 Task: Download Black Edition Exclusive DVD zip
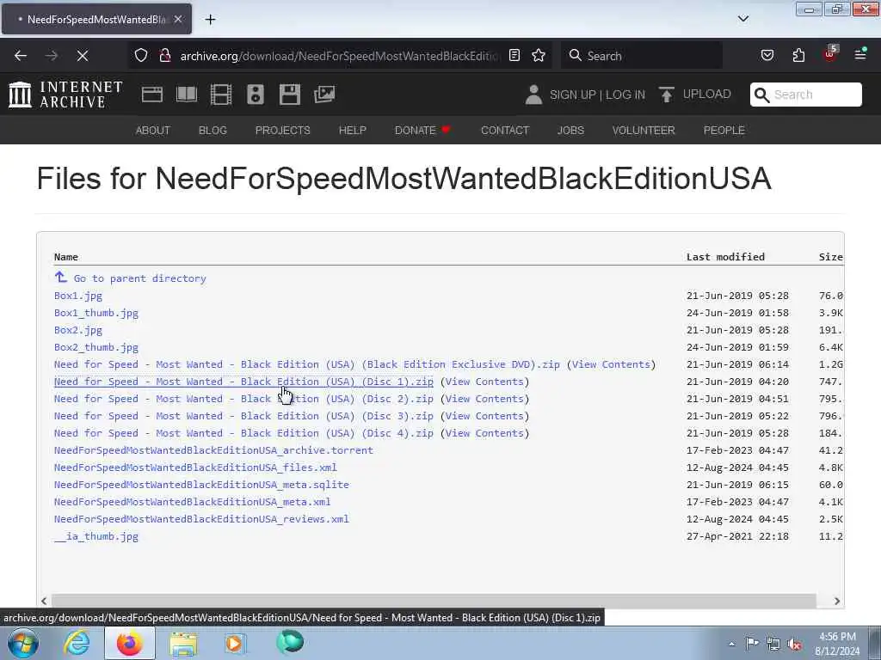[x=307, y=364]
